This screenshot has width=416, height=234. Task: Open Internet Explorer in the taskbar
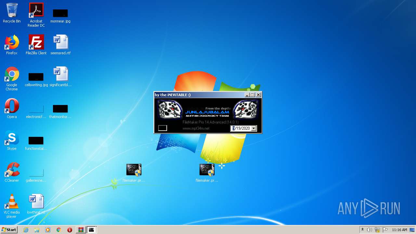click(26, 230)
